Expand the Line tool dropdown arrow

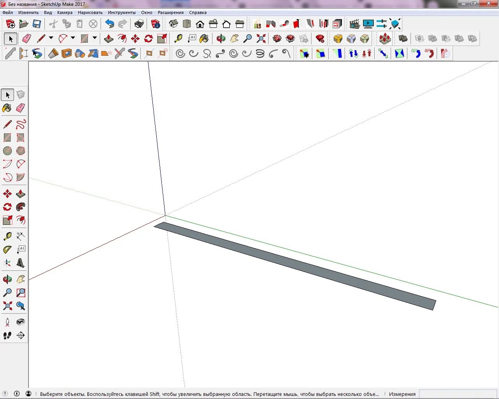[51, 38]
